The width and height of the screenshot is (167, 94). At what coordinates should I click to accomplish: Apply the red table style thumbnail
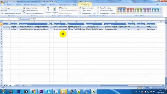130,11
